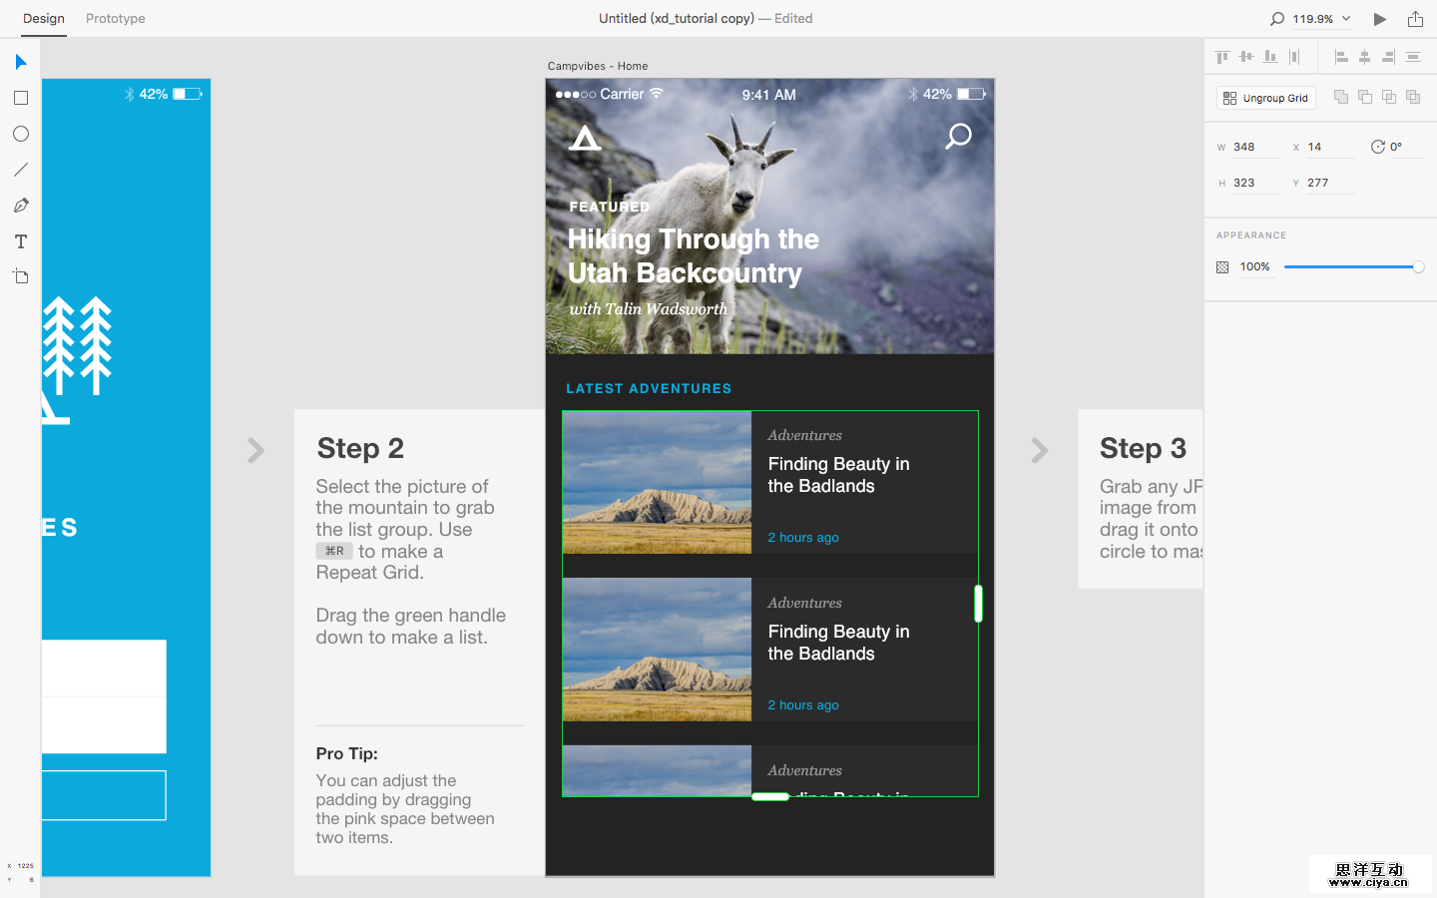
Task: Click the Campvibes - Home artboard title
Action: coord(598,66)
